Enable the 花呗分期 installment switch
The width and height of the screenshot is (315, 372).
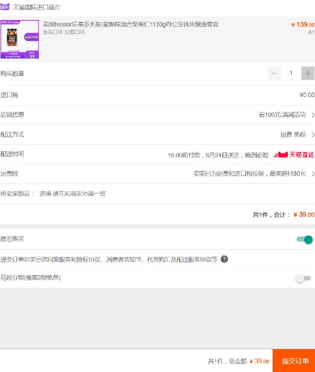pyautogui.click(x=303, y=278)
